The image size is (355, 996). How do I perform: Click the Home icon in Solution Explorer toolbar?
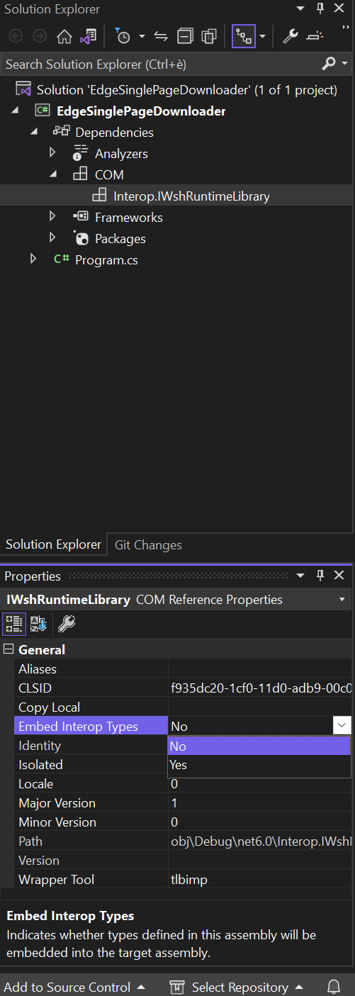point(64,36)
